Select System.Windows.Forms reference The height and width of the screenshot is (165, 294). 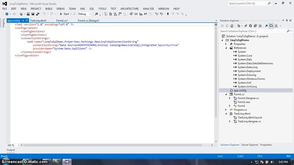(x=251, y=79)
